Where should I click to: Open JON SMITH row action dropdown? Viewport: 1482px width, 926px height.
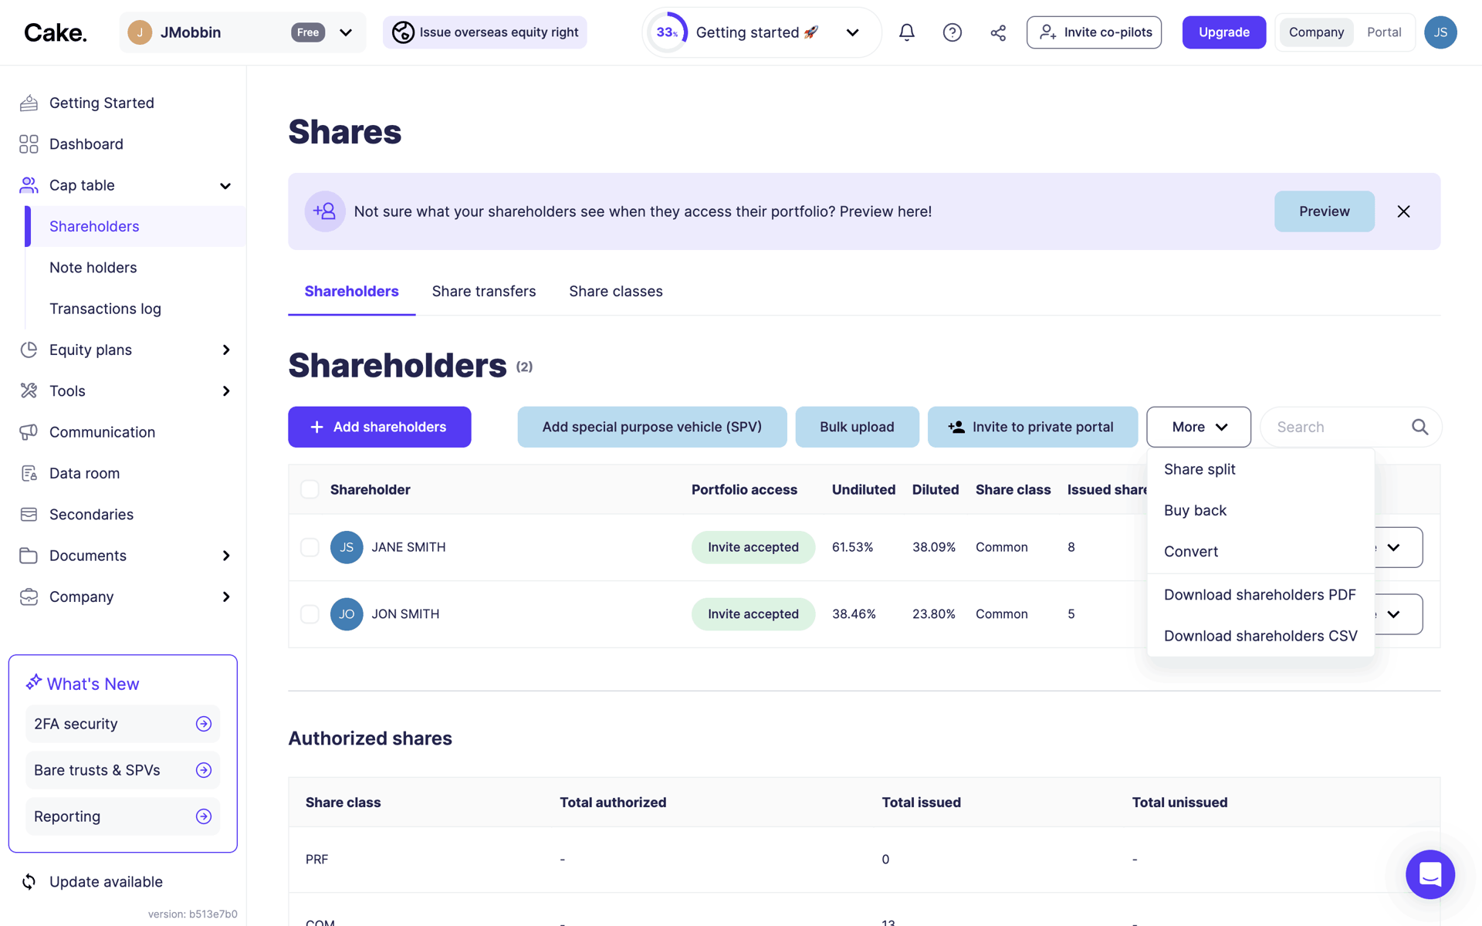[x=1394, y=614]
